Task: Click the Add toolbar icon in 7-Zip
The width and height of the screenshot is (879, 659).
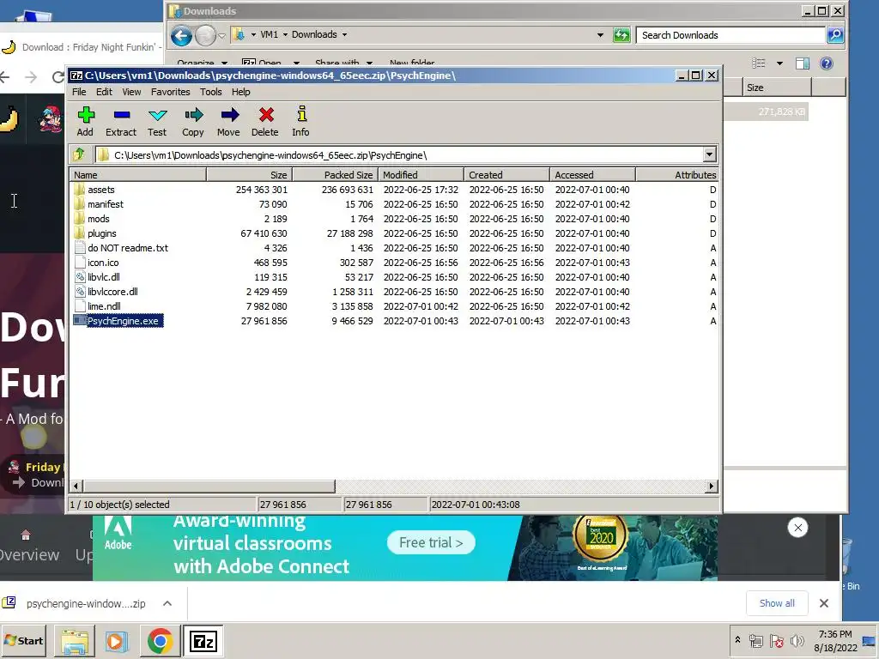Action: click(x=85, y=122)
